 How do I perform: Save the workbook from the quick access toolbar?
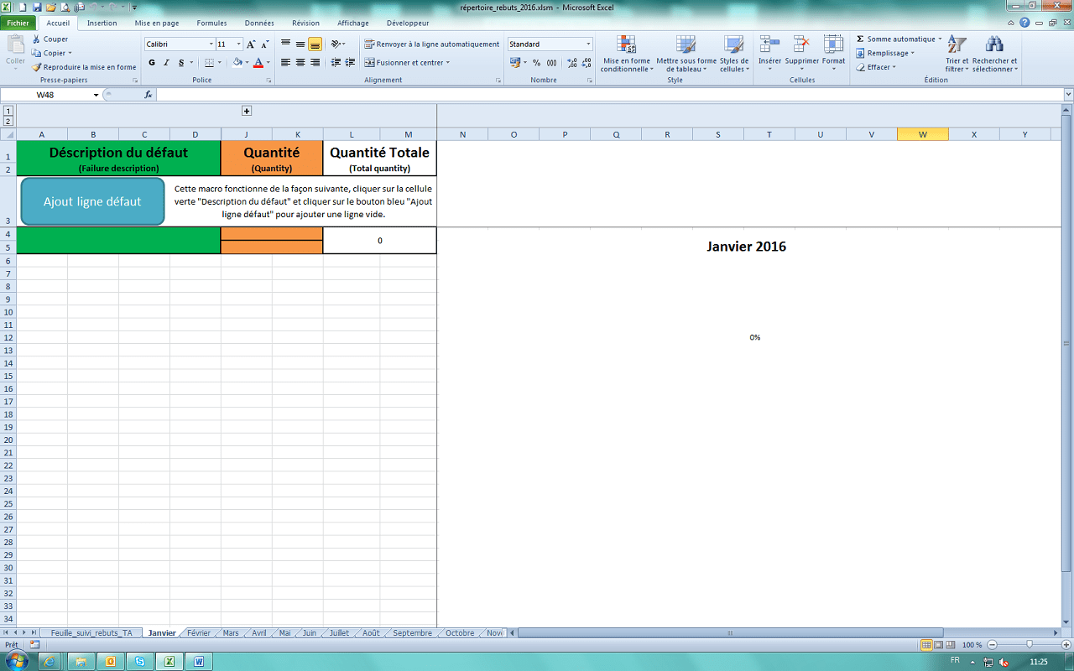tap(37, 7)
